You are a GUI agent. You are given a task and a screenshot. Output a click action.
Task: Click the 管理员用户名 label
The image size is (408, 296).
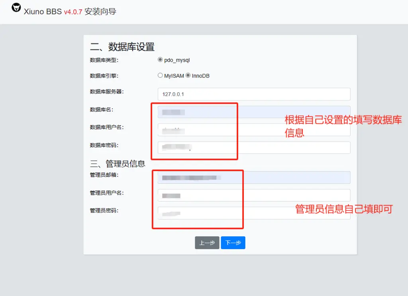point(107,193)
